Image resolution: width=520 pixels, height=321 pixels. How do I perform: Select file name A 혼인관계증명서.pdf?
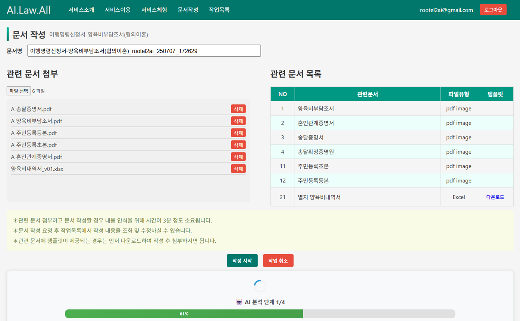point(37,157)
